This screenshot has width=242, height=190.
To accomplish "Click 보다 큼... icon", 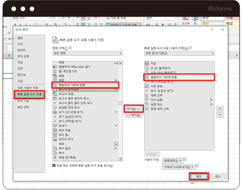I will click(55, 135).
